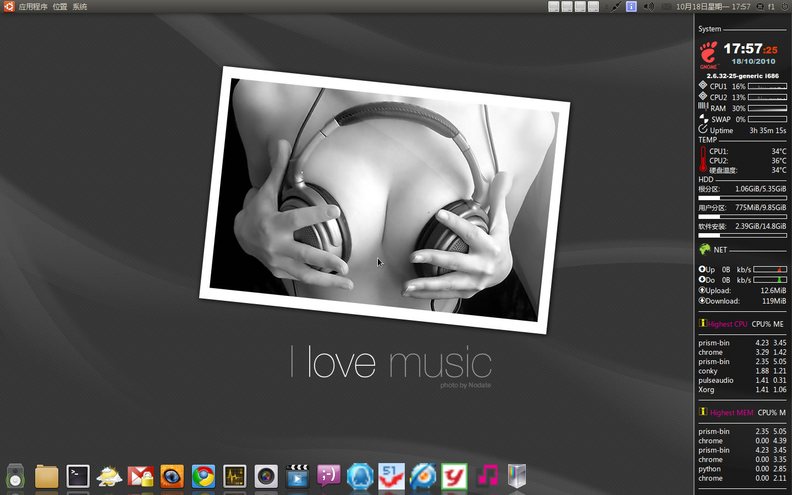Launch the terminal from the dock
The height and width of the screenshot is (495, 792).
pos(78,476)
